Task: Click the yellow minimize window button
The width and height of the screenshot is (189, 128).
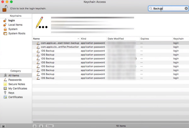Action: (x=7, y=2)
